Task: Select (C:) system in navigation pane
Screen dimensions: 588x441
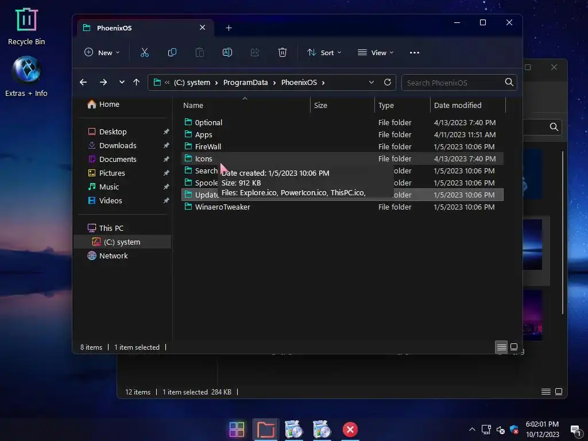Action: 122,242
